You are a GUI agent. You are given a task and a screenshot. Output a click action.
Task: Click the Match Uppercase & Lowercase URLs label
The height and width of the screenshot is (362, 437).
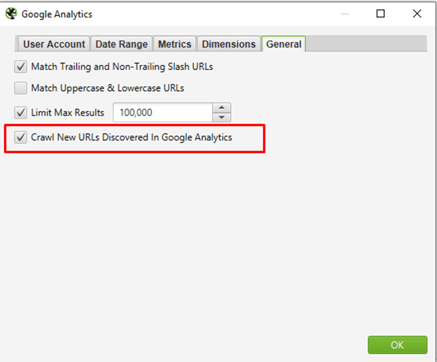pos(108,88)
